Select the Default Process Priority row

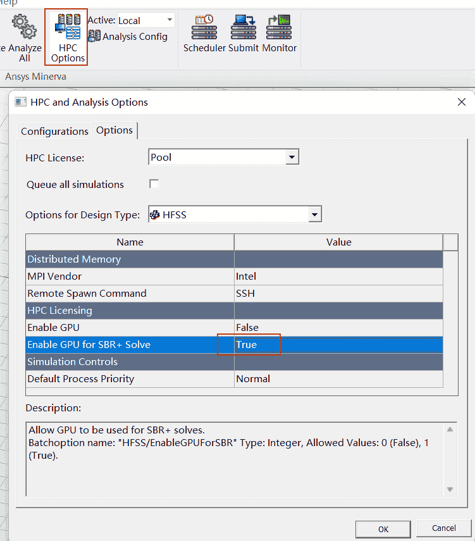click(x=130, y=379)
